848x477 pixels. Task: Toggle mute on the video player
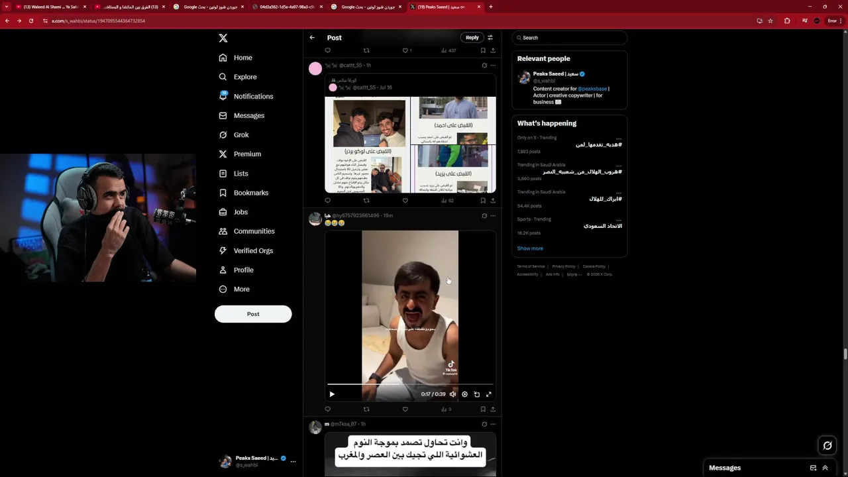[452, 394]
